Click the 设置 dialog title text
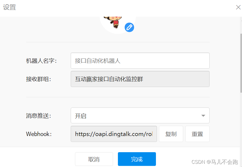Image resolution: width=242 pixels, height=167 pixels. click(9, 7)
